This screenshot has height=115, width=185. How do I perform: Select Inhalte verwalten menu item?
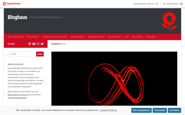(x=77, y=37)
